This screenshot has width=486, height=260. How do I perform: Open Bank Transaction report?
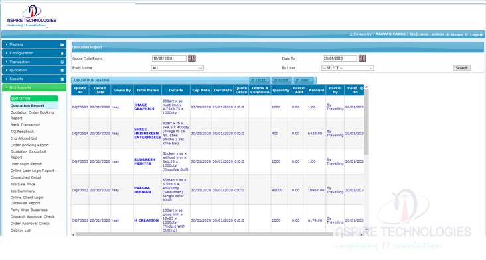[25, 125]
